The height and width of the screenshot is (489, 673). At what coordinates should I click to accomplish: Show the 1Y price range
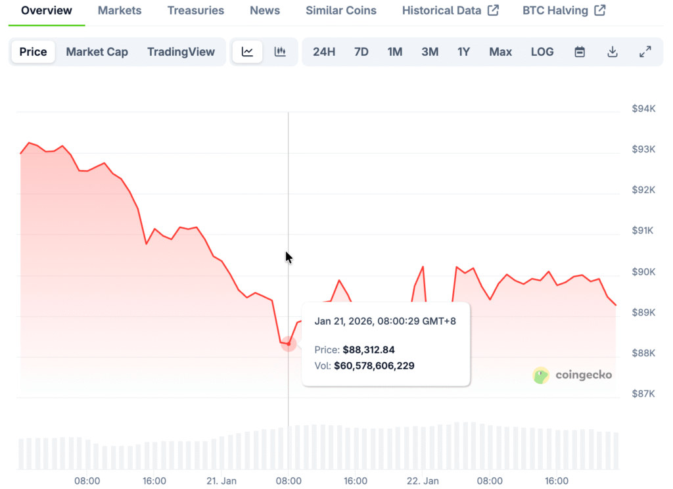(x=464, y=52)
